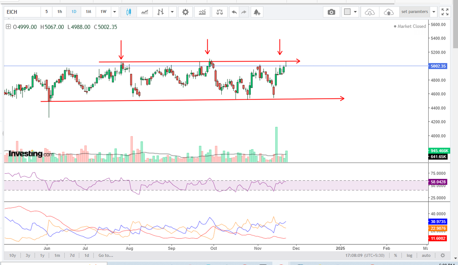The image size is (458, 265).
Task: Save chart with cloud upload icon
Action: click(389, 12)
